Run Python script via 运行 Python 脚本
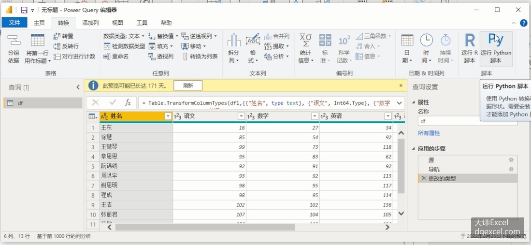Image resolution: width=531 pixels, height=245 pixels. pyautogui.click(x=496, y=49)
